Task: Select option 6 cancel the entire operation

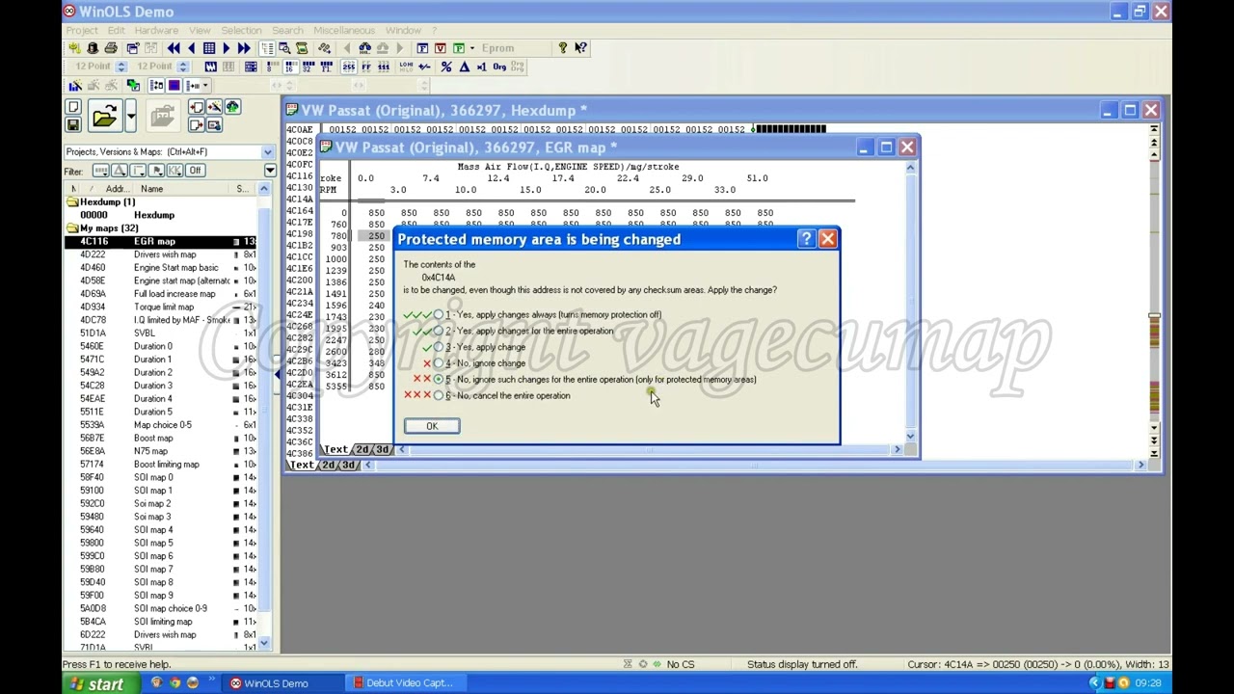Action: click(439, 395)
